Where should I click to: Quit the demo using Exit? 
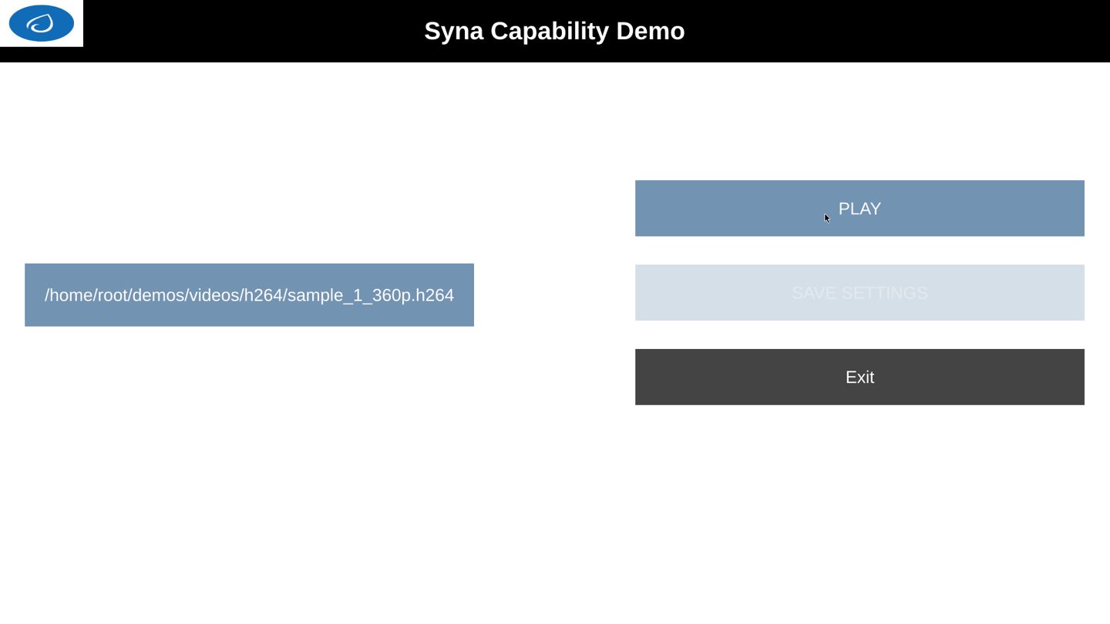click(859, 377)
